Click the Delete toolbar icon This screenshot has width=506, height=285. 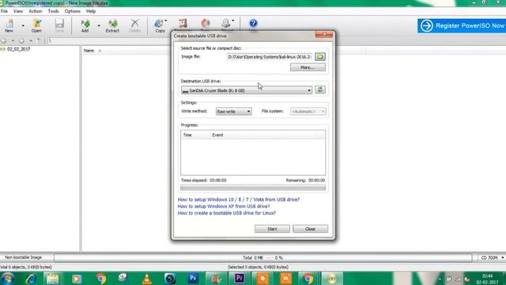pos(135,25)
